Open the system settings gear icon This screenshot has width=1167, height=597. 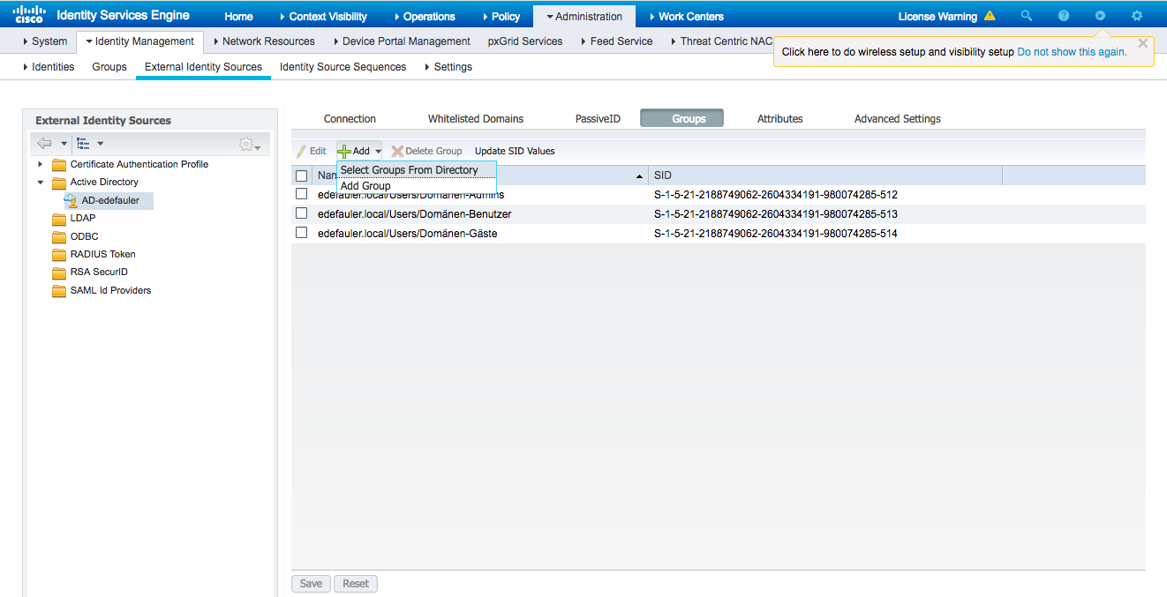pyautogui.click(x=1137, y=16)
